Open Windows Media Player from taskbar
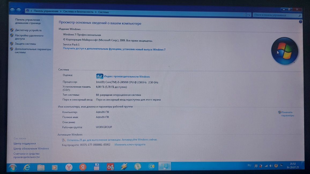This screenshot has width=310, height=174. [x=54, y=168]
